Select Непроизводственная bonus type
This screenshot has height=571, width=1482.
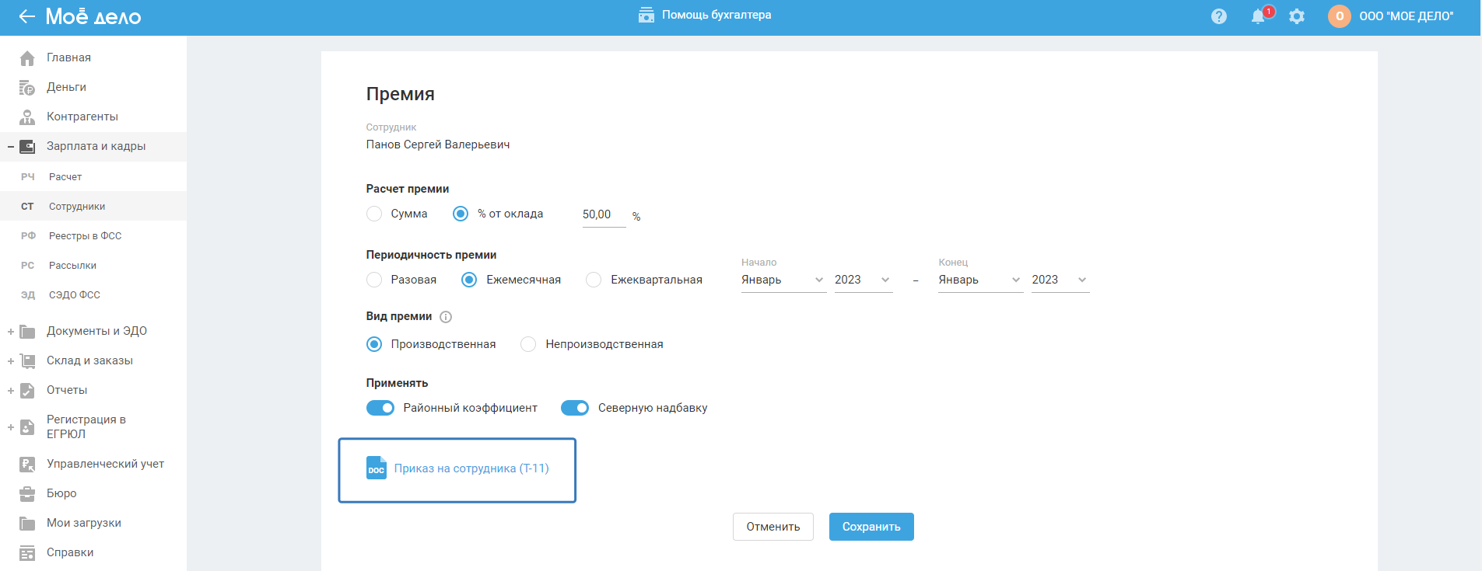tap(528, 344)
